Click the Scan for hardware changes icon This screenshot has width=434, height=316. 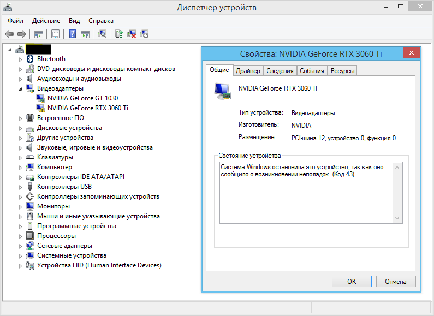102,34
